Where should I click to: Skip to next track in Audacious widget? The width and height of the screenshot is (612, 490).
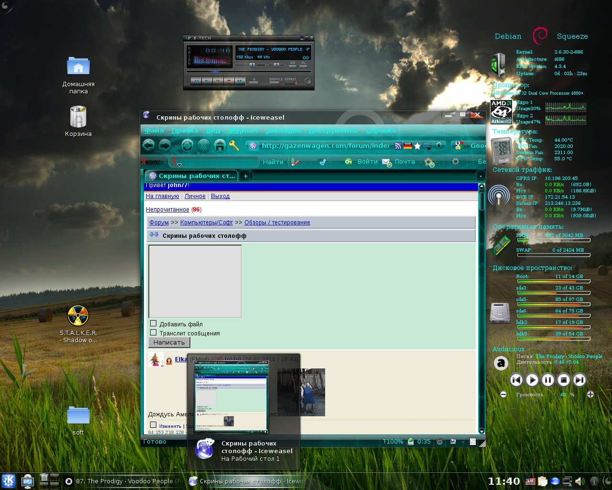pyautogui.click(x=579, y=380)
